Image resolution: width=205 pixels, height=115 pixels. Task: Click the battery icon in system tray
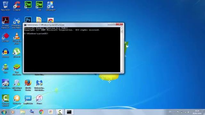(x=182, y=112)
